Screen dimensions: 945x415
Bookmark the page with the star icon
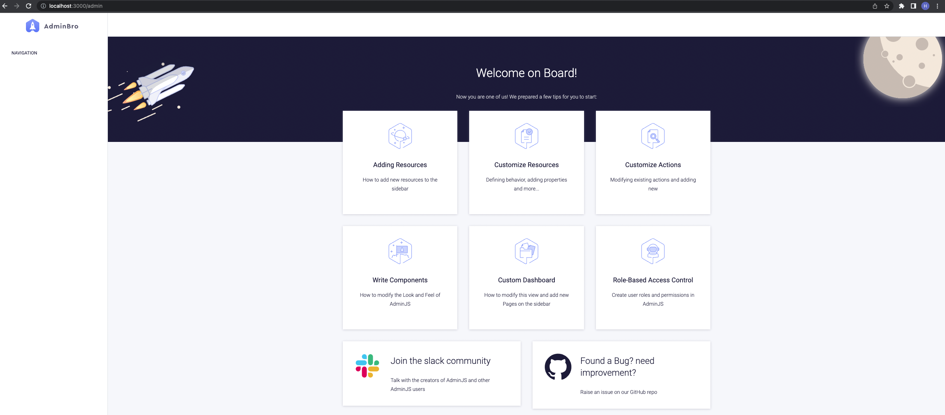pyautogui.click(x=886, y=6)
